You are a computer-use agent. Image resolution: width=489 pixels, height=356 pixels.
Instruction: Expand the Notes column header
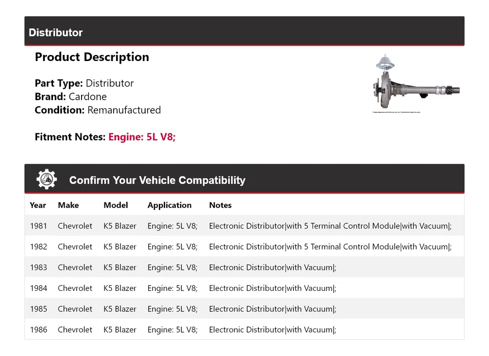tap(220, 205)
